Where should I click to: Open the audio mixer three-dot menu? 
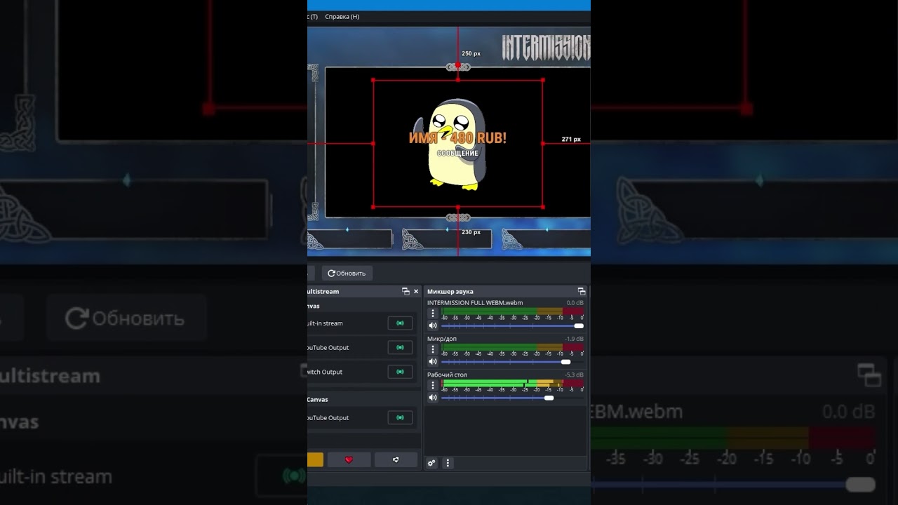click(448, 463)
